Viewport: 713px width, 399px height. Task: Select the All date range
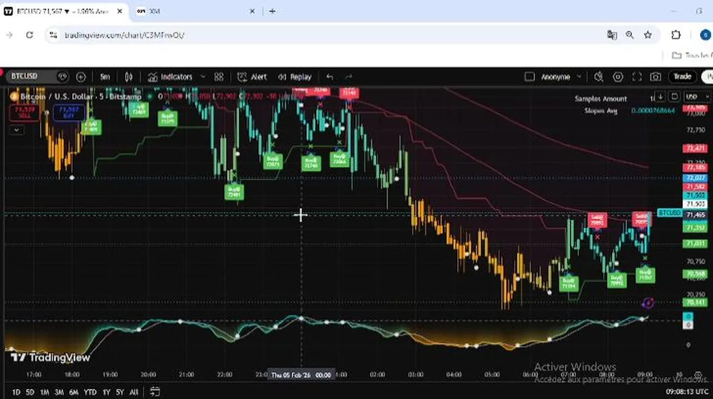tap(134, 392)
